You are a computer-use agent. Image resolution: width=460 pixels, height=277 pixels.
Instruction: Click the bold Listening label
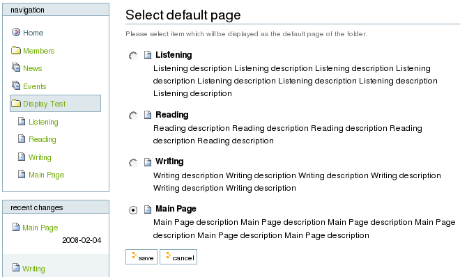pyautogui.click(x=174, y=55)
